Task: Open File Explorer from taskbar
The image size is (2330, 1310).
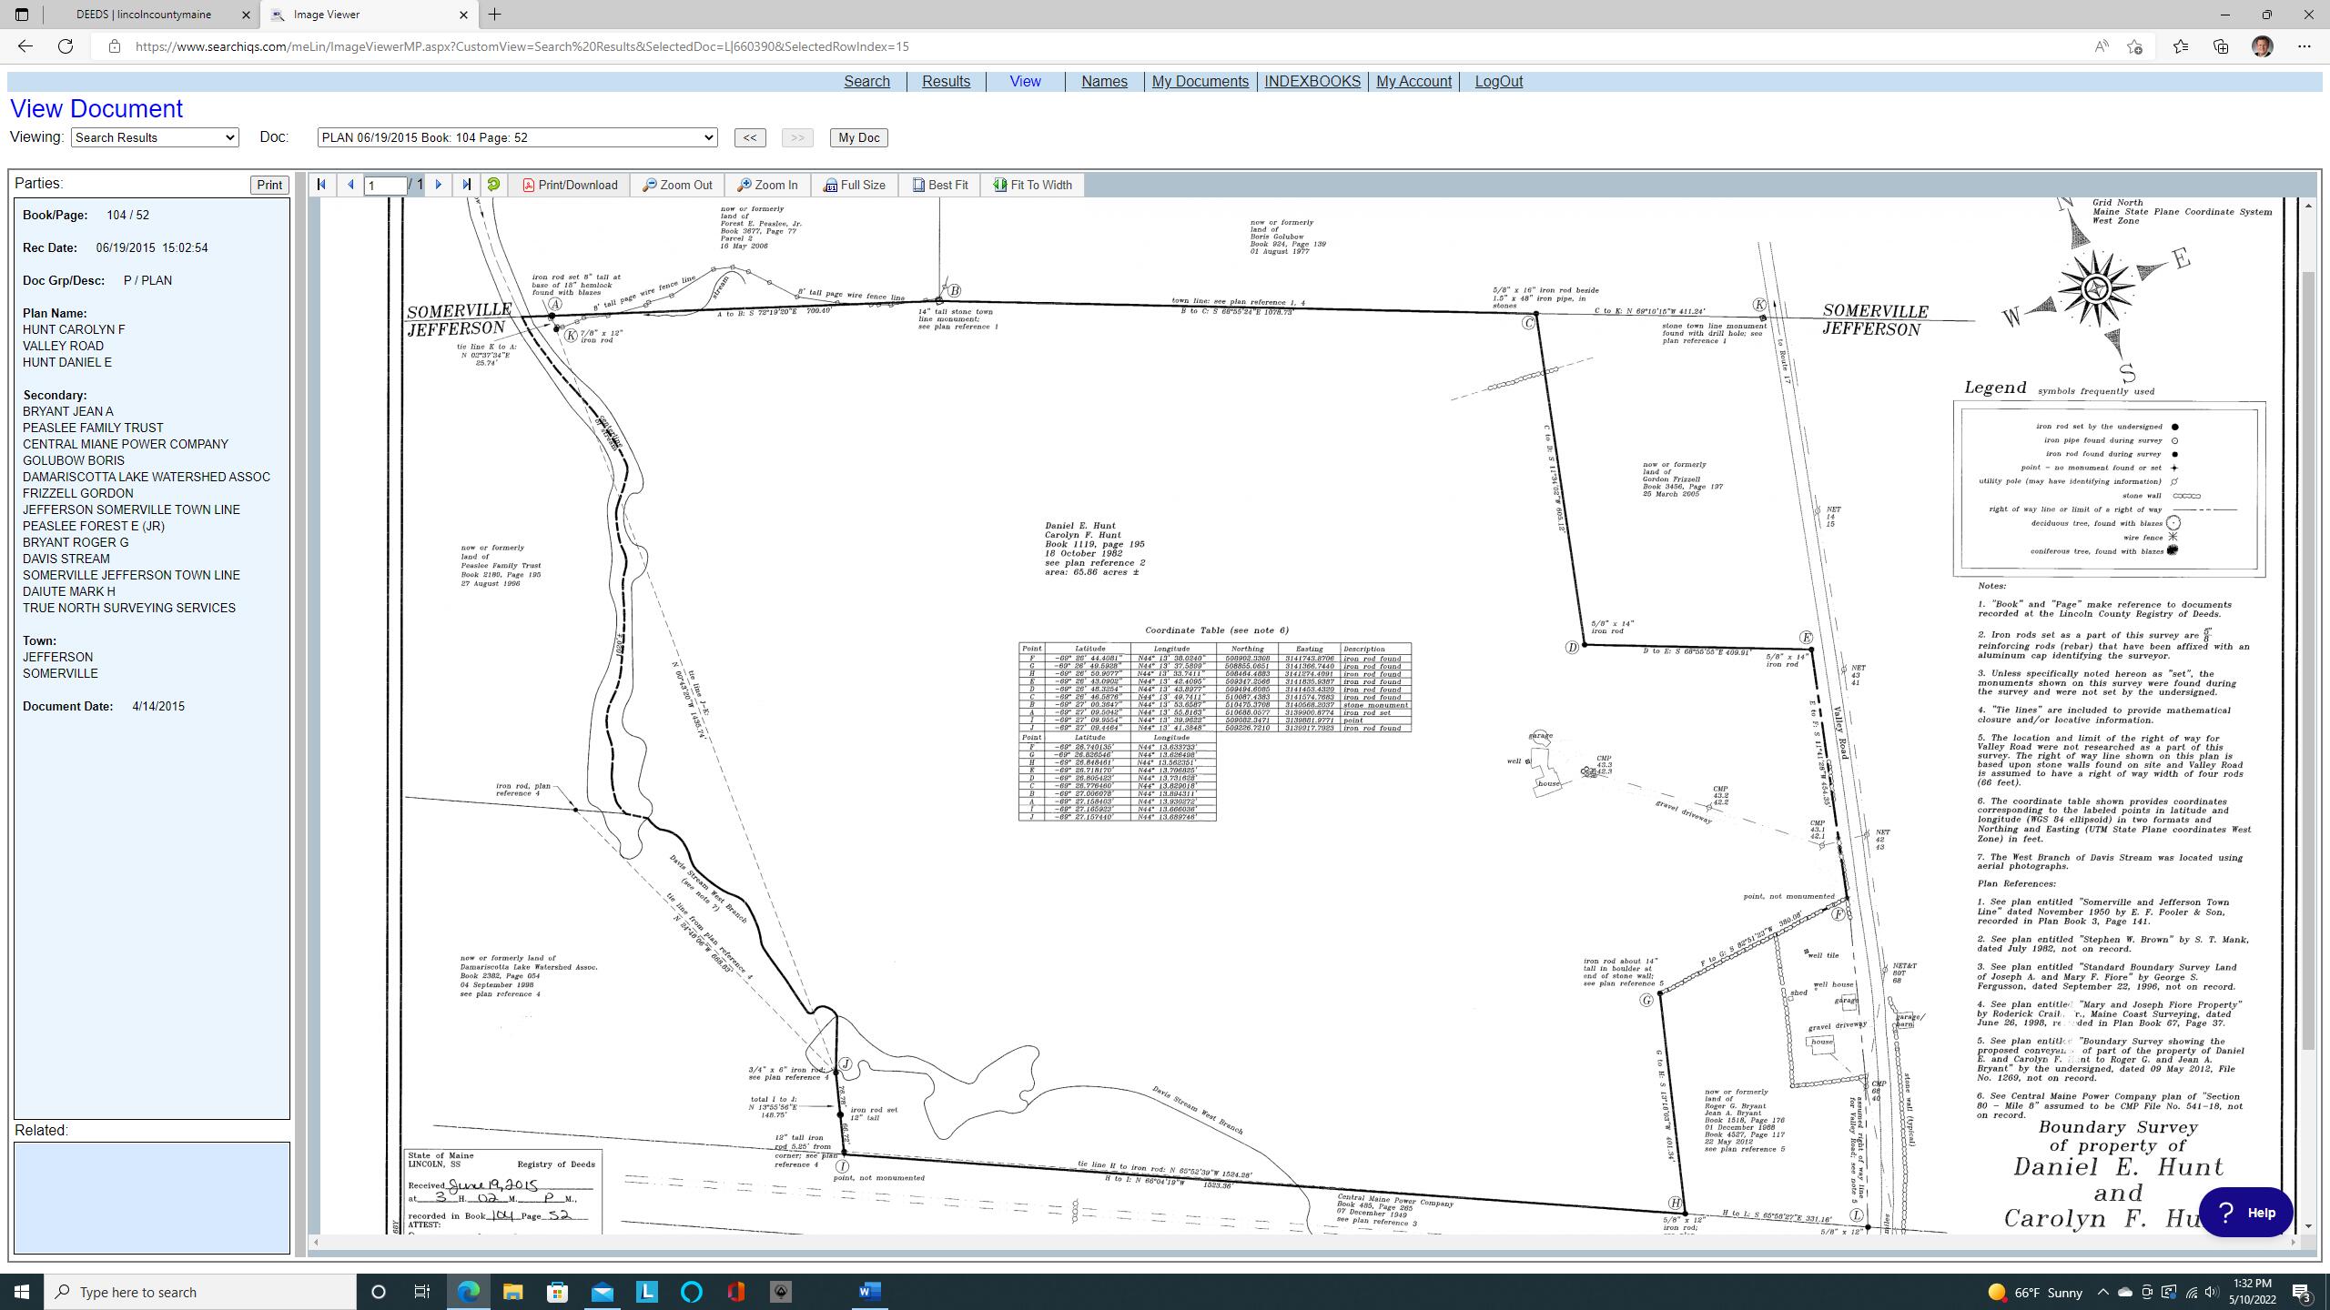Action: click(512, 1292)
